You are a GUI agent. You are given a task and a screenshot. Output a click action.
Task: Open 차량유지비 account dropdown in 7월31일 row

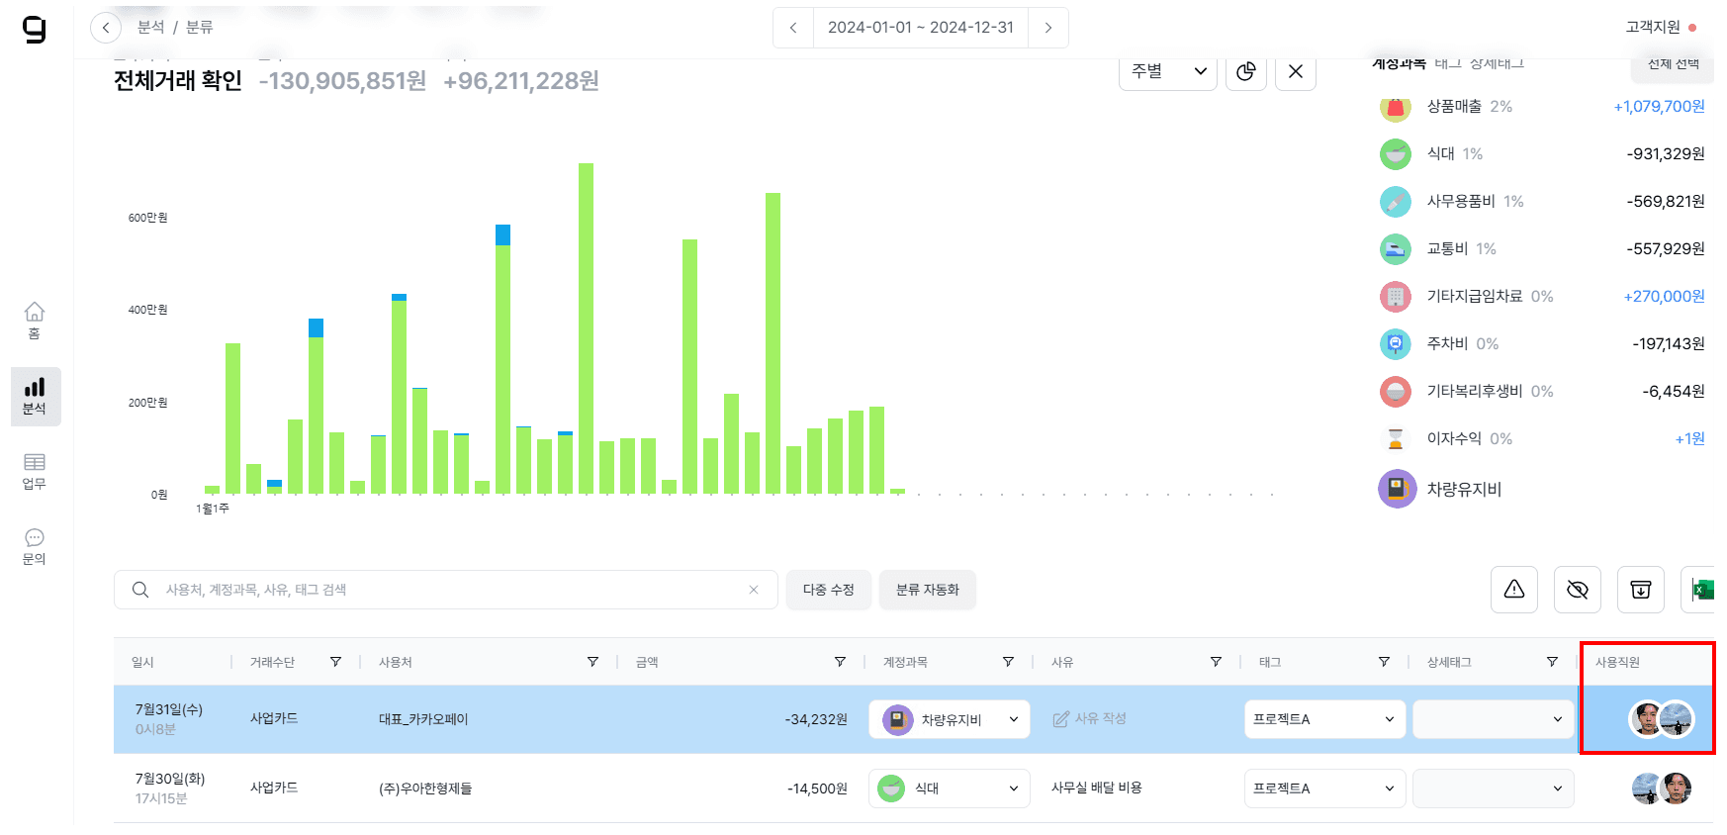[x=950, y=719]
